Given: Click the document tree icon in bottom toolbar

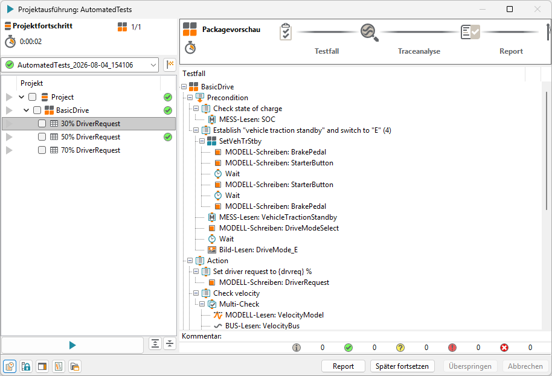Looking at the screenshot, I should (59, 366).
